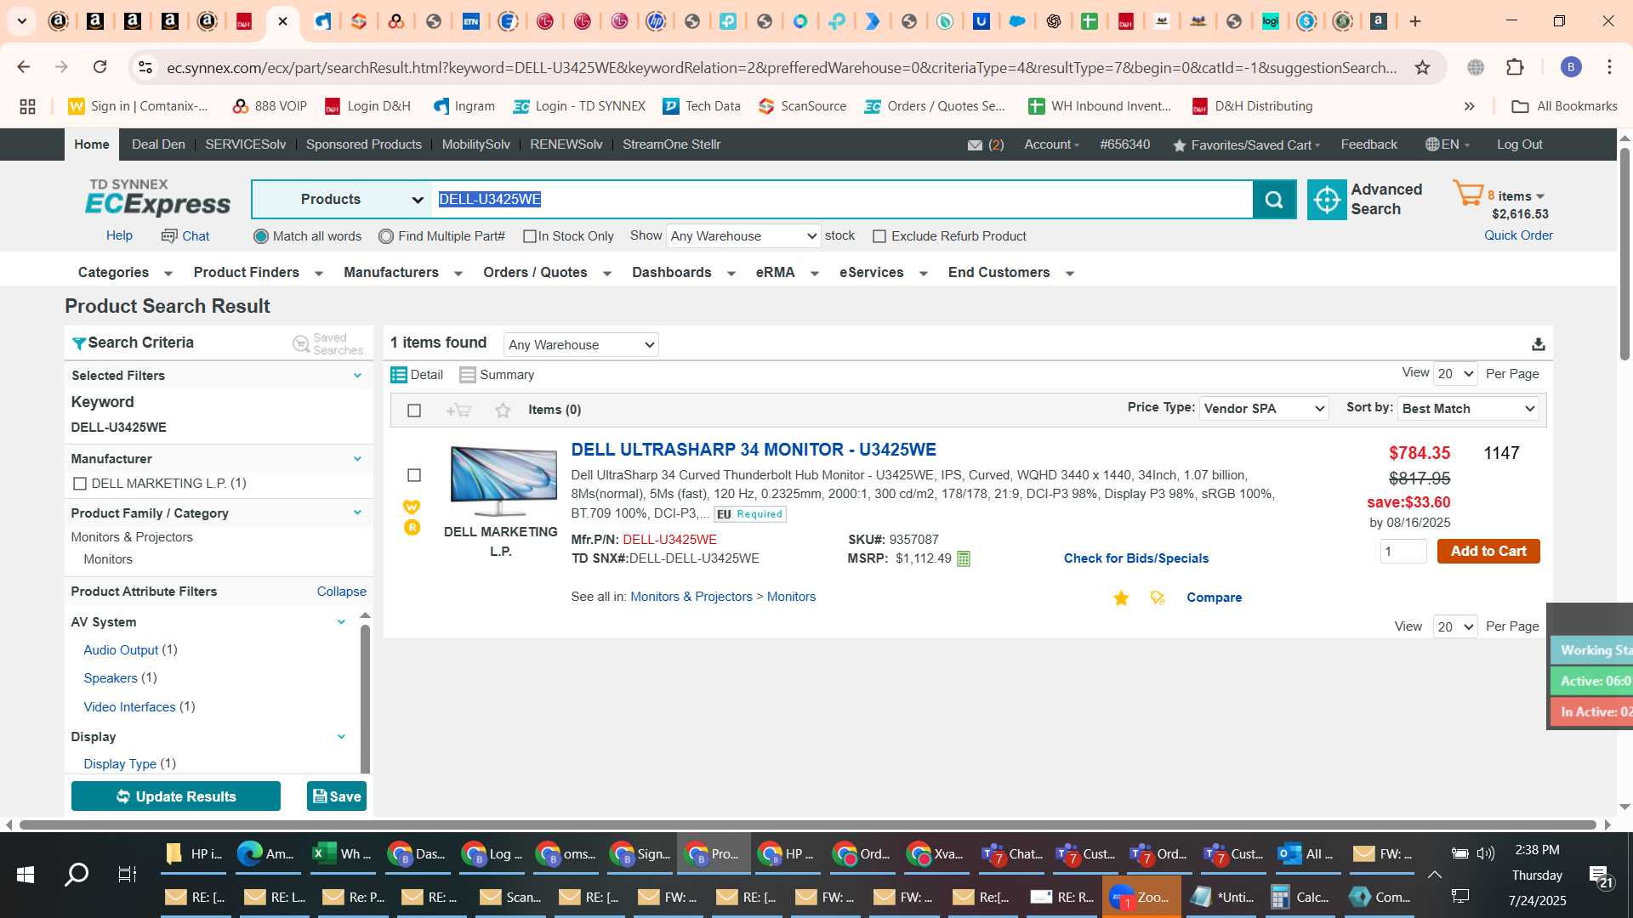
Task: Open Account menu in top bar
Action: point(1051,144)
